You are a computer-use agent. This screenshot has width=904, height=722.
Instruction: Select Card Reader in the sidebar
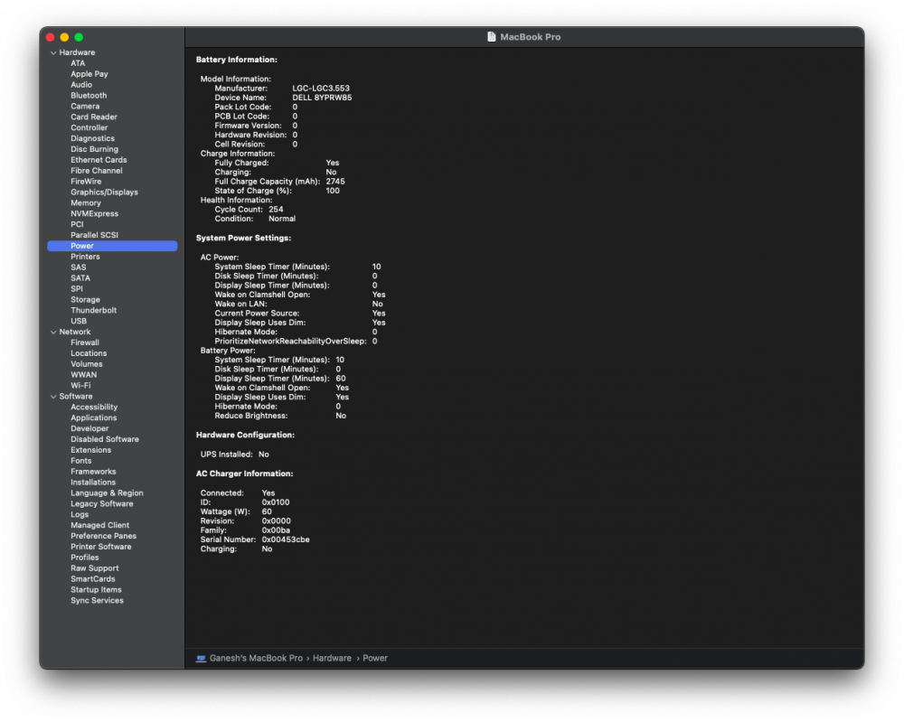[94, 117]
